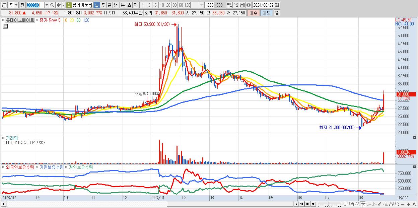Image resolution: width=418 pixels, height=208 pixels.
Task: Click the green 신 badge icon
Action: click(x=69, y=5)
